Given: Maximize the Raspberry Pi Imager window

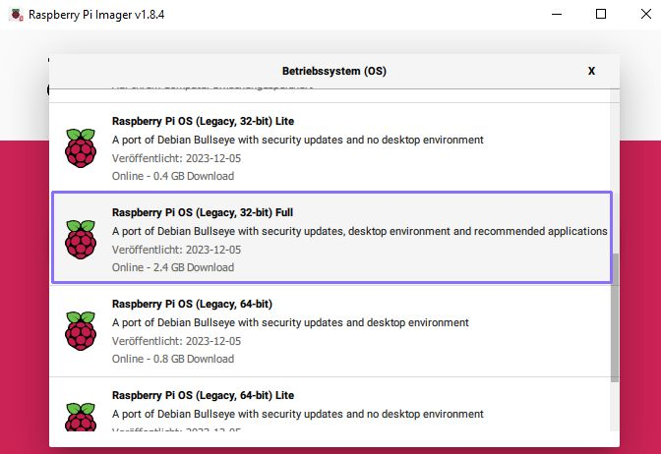Looking at the screenshot, I should tap(601, 15).
